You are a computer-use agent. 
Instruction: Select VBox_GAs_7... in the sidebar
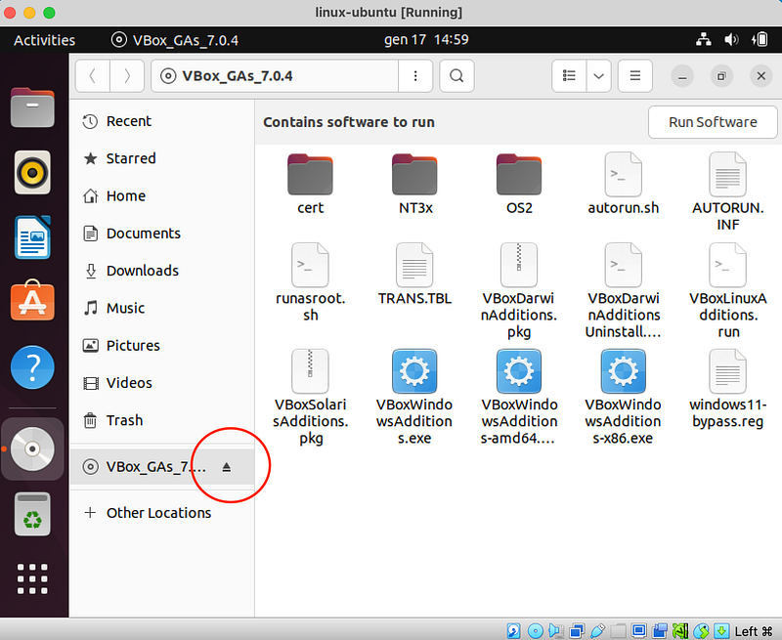tap(162, 467)
